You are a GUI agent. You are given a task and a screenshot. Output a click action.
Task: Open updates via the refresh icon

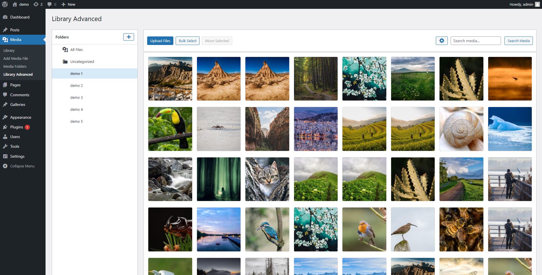[x=36, y=4]
